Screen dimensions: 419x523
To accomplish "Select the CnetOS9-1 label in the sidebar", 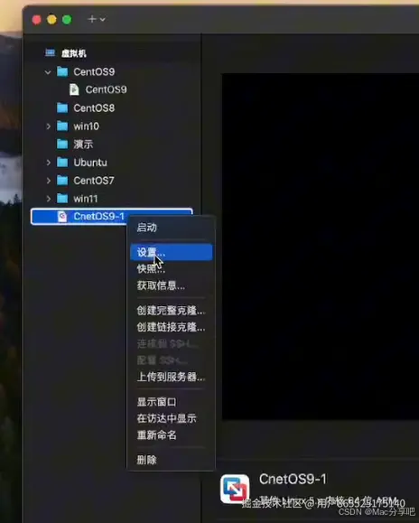I will [99, 217].
